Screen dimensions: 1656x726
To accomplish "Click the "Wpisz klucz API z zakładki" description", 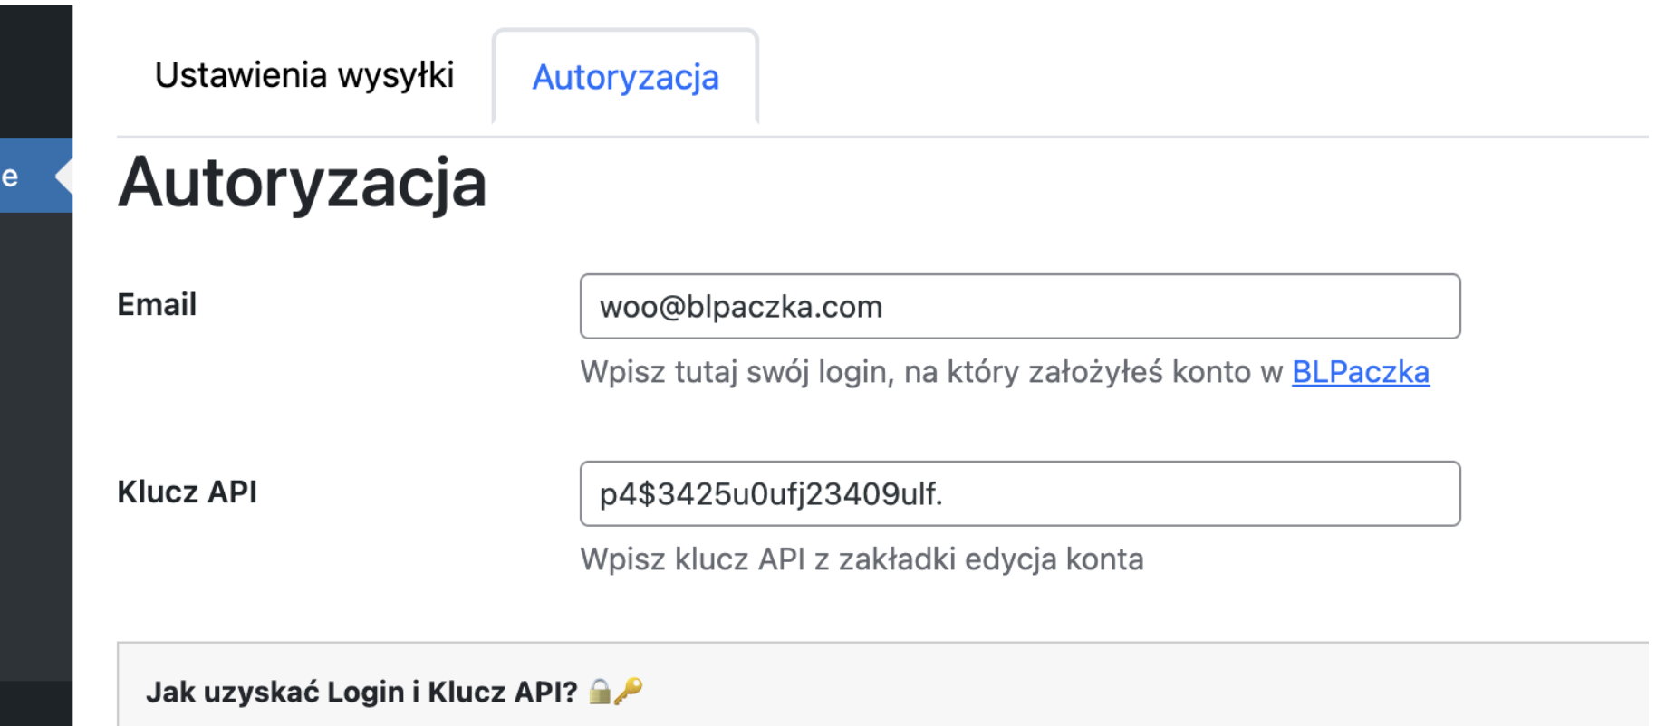I will pyautogui.click(x=862, y=559).
